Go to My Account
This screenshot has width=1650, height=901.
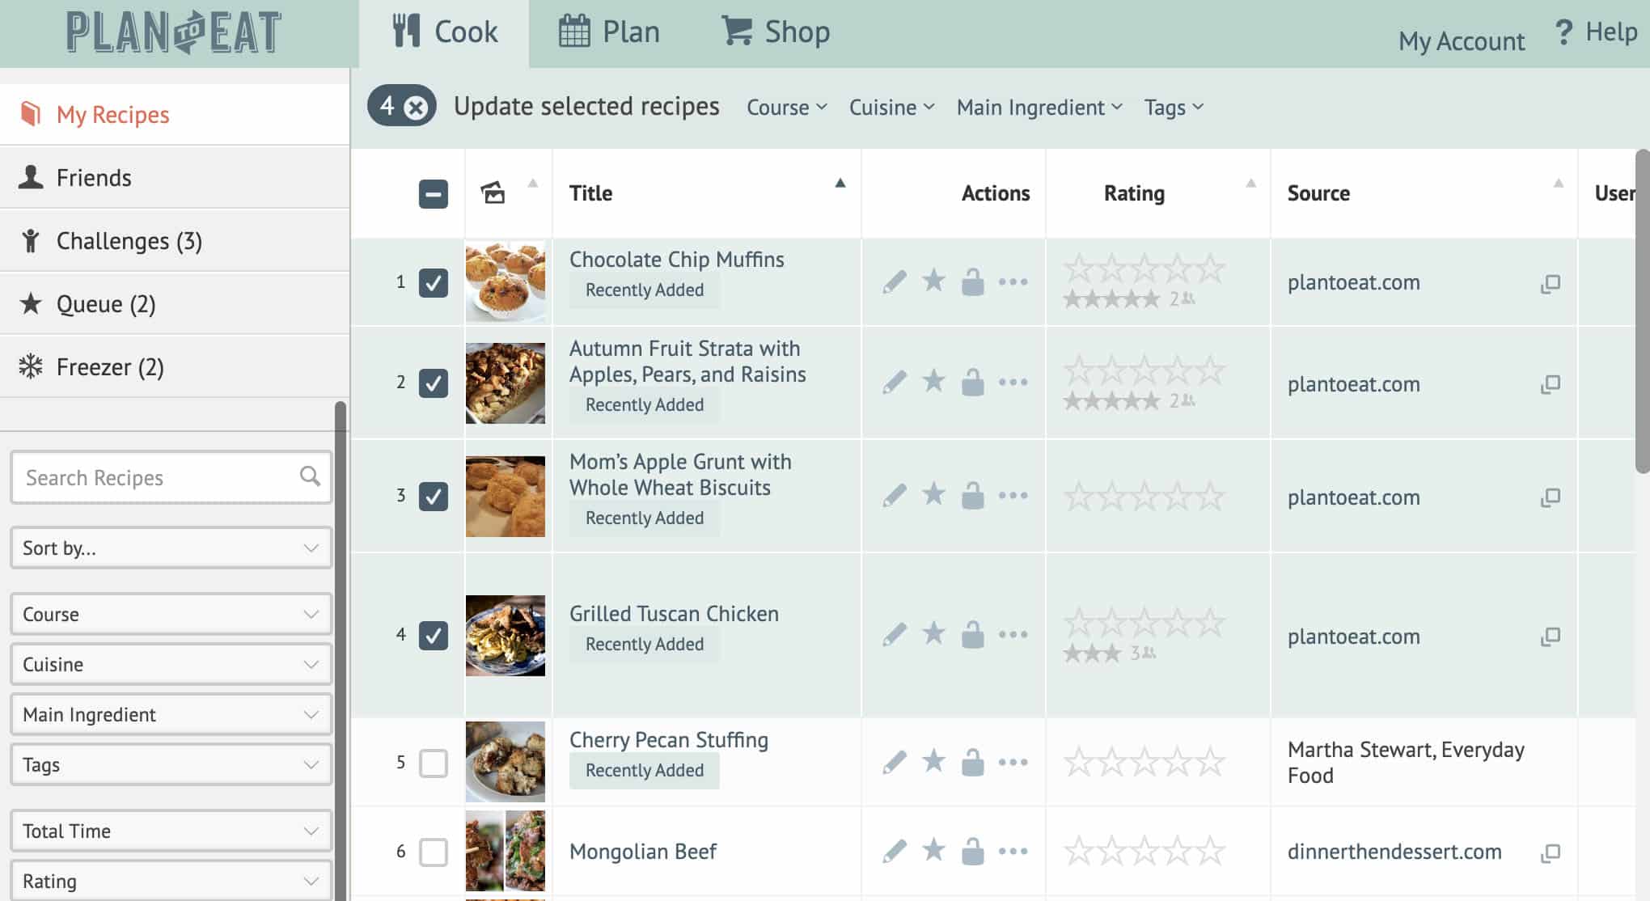(x=1461, y=40)
